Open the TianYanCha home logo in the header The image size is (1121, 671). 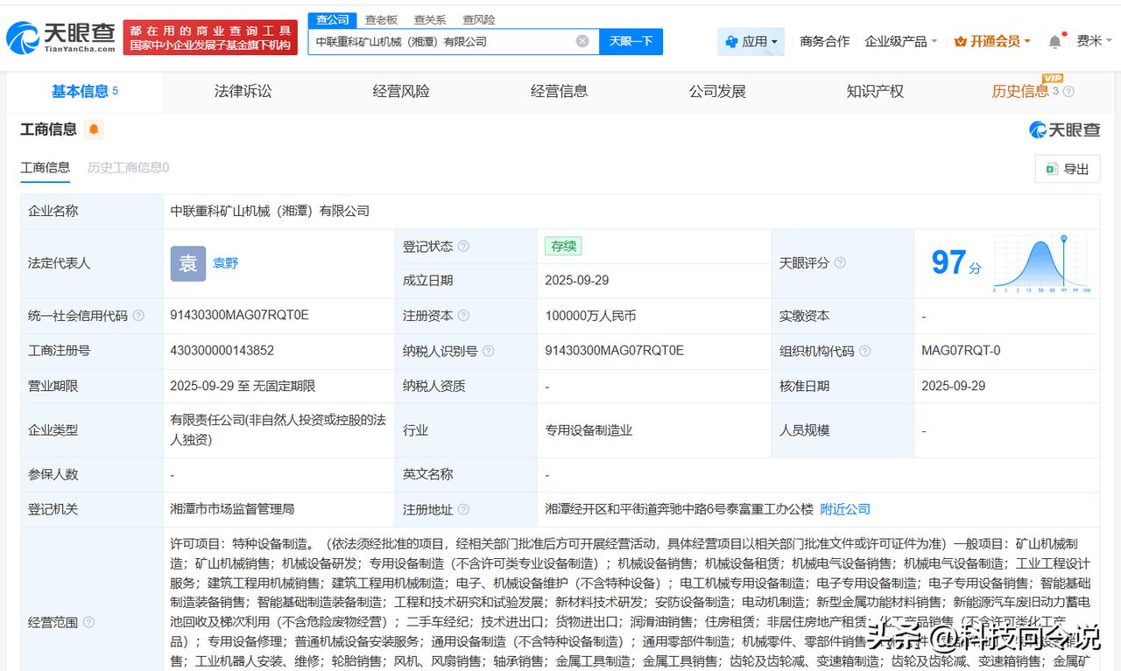pos(60,38)
